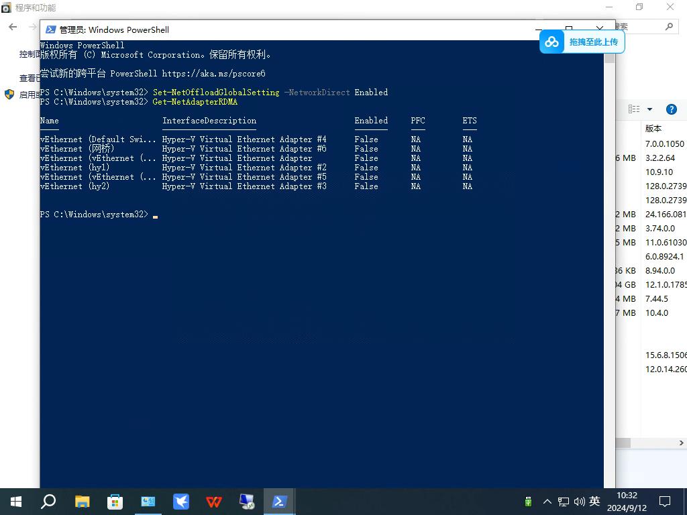The width and height of the screenshot is (687, 515).
Task: Click the PowerShell taskbar icon
Action: point(279,502)
